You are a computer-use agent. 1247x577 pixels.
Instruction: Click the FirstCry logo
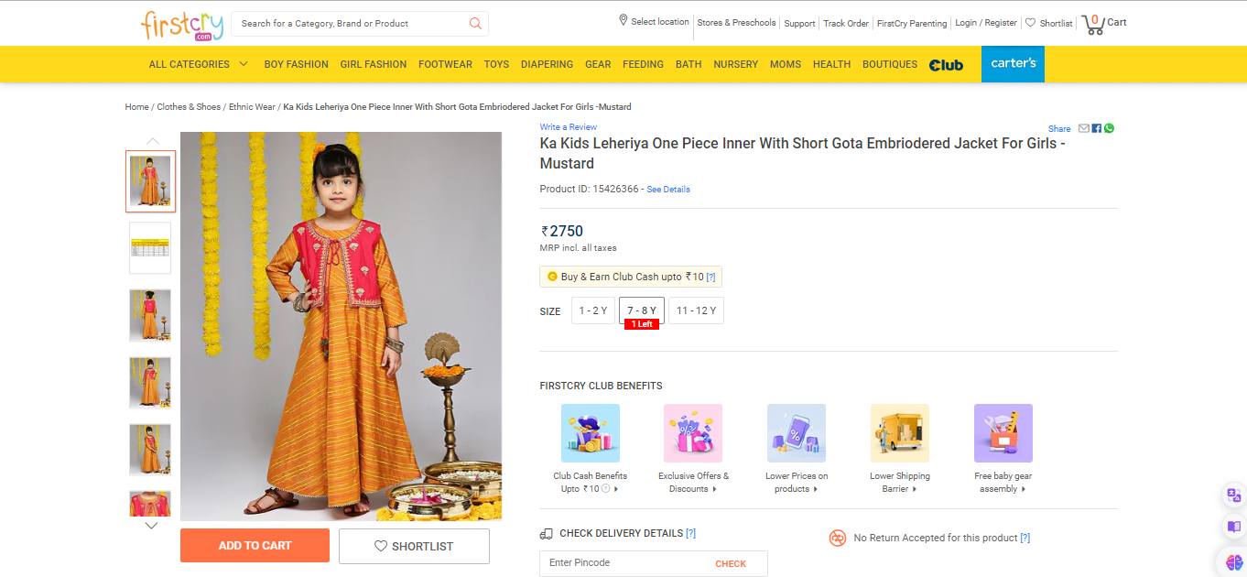181,25
